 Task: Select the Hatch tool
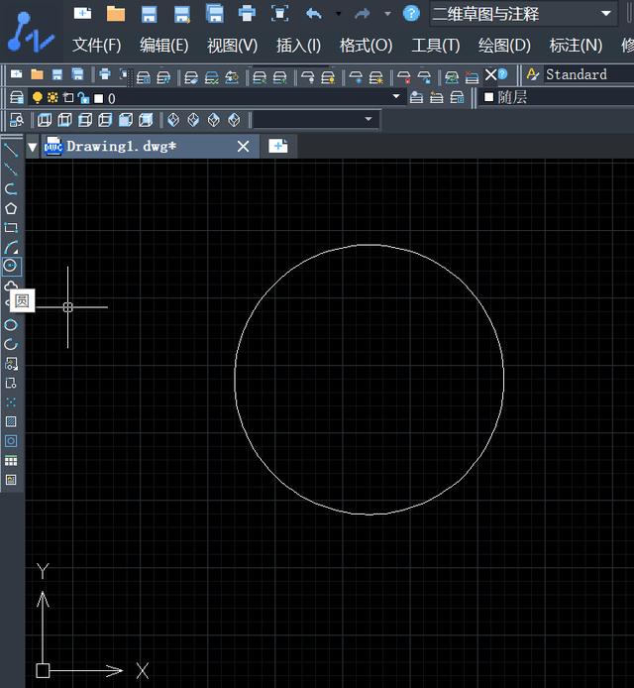(11, 421)
